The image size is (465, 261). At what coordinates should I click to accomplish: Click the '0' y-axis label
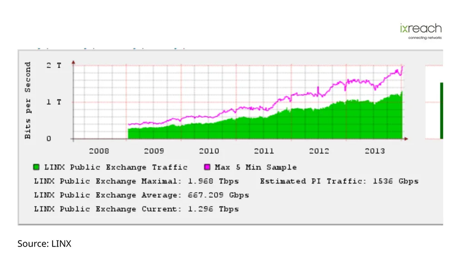click(49, 139)
